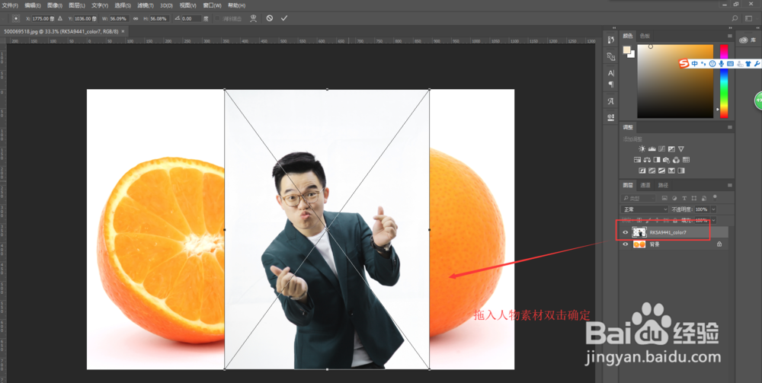Toggle the layer filtering on/off switch
This screenshot has height=383, width=762.
(x=715, y=197)
